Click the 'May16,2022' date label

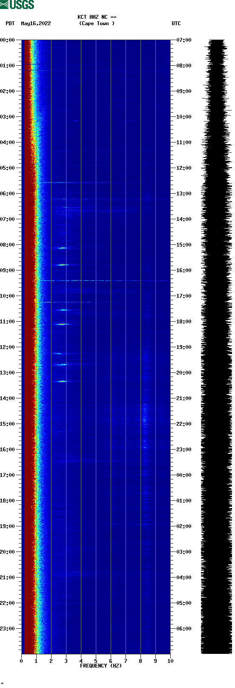(x=36, y=23)
